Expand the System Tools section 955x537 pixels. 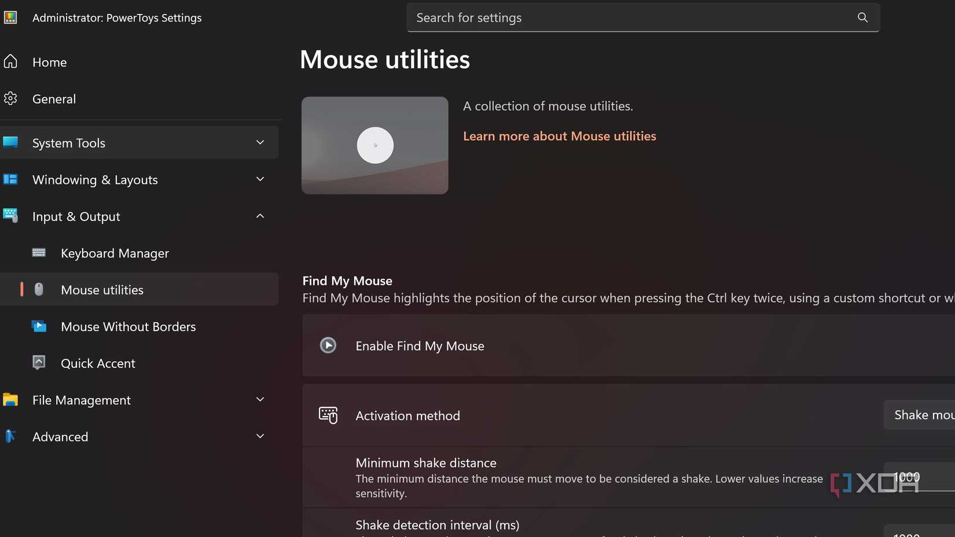tap(260, 142)
